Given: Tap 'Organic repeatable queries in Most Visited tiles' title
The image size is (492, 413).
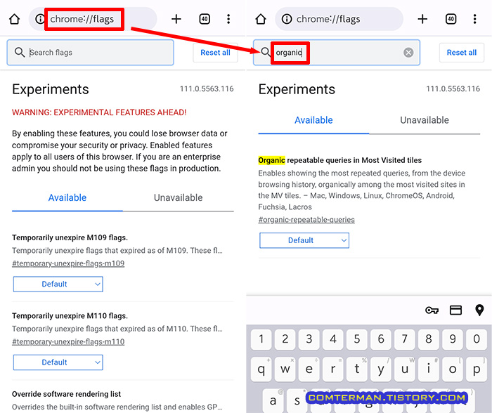Looking at the screenshot, I should tap(339, 160).
